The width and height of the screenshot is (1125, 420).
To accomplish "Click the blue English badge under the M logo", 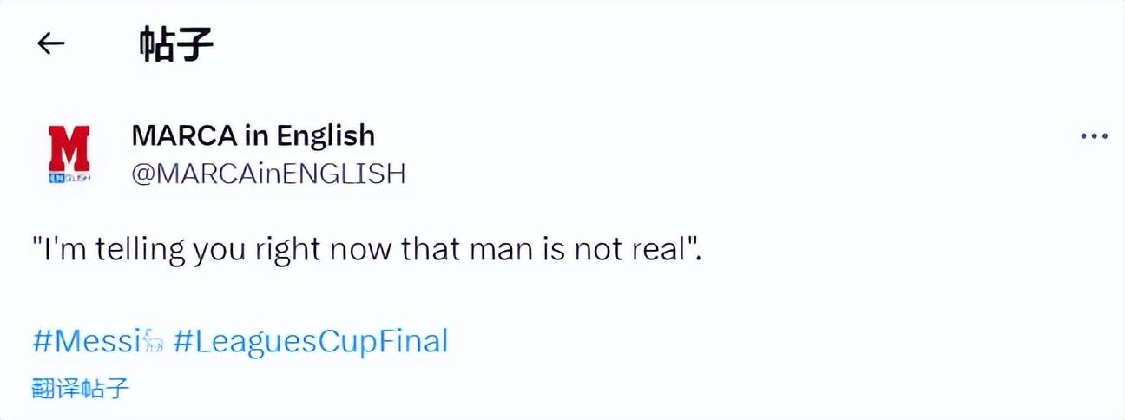I will tap(69, 177).
